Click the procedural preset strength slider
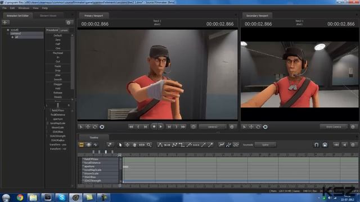Image resolution: width=360 pixels, height=202 pixels. [58, 105]
